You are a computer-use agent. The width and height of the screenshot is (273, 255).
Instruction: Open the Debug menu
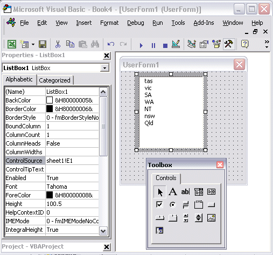136,23
